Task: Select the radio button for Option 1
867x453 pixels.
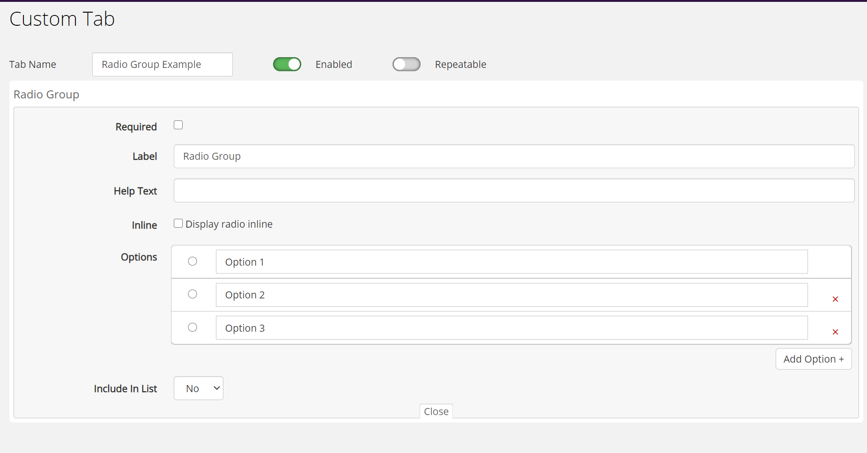Action: pos(193,261)
